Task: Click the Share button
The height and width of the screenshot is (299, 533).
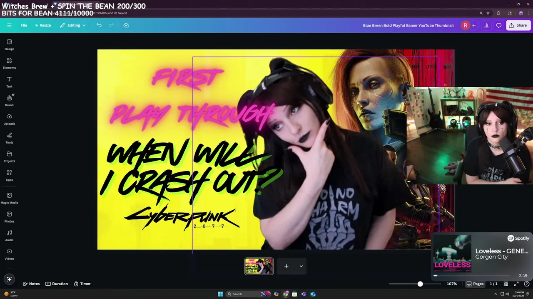Action: coord(518,25)
